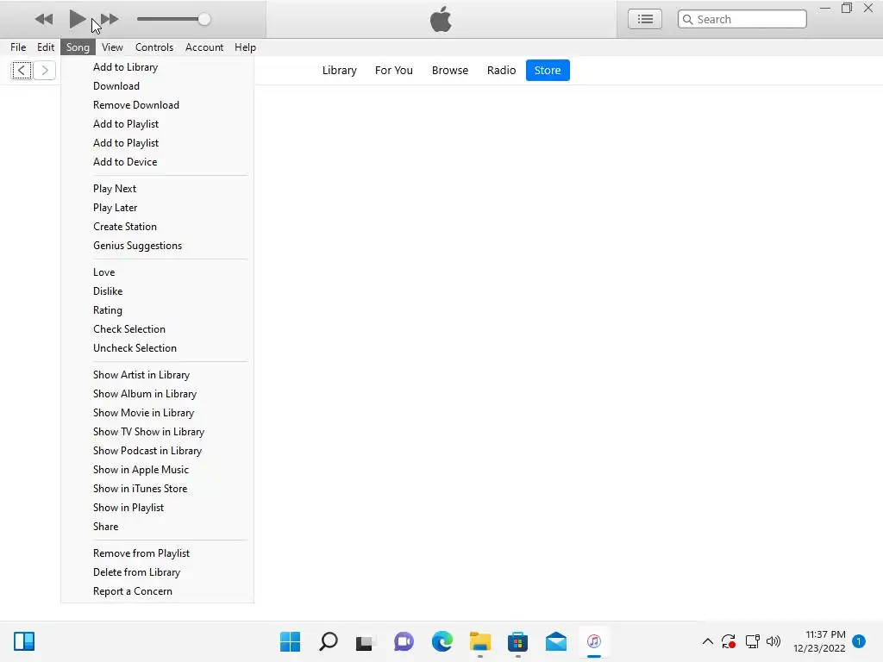
Task: Select Add to Device menu item
Action: pos(157,162)
